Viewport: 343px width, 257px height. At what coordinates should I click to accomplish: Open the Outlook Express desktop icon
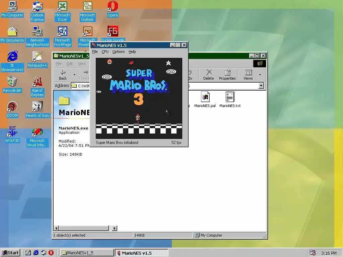coord(37,11)
